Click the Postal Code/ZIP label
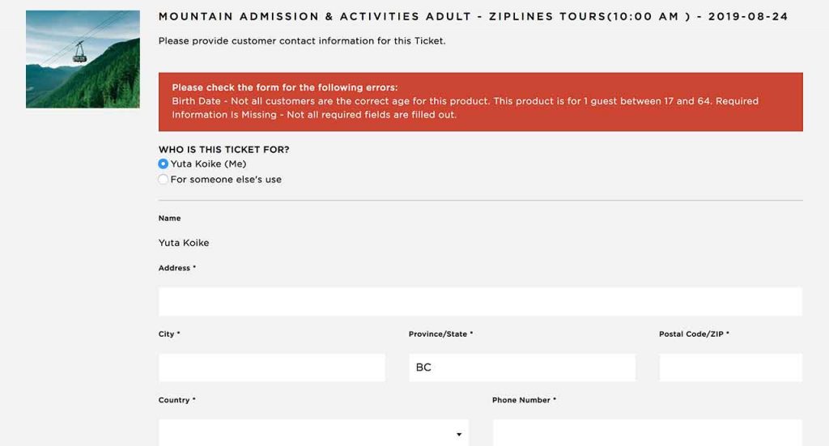The height and width of the screenshot is (446, 829). point(694,334)
